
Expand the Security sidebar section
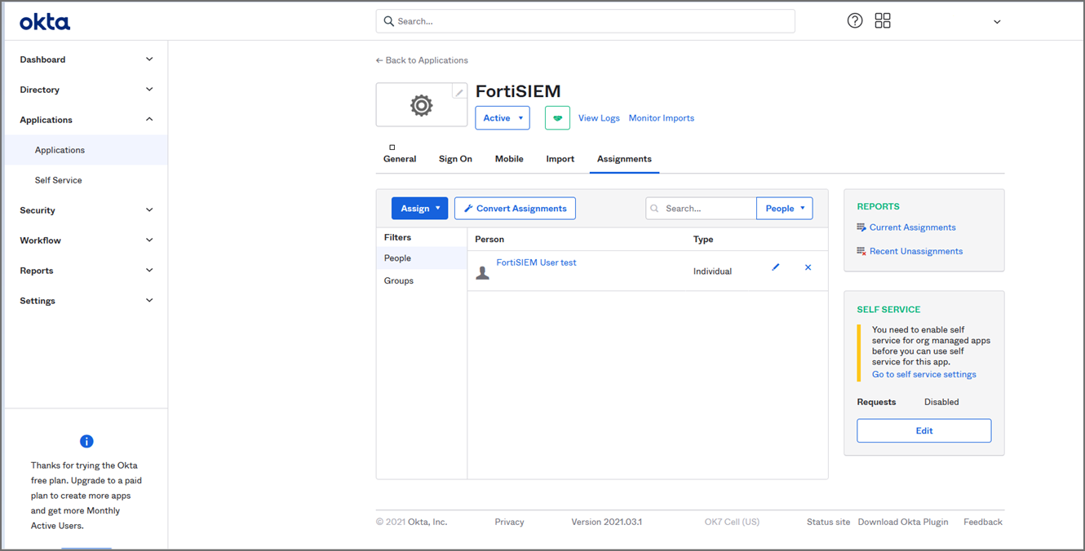[x=86, y=210]
